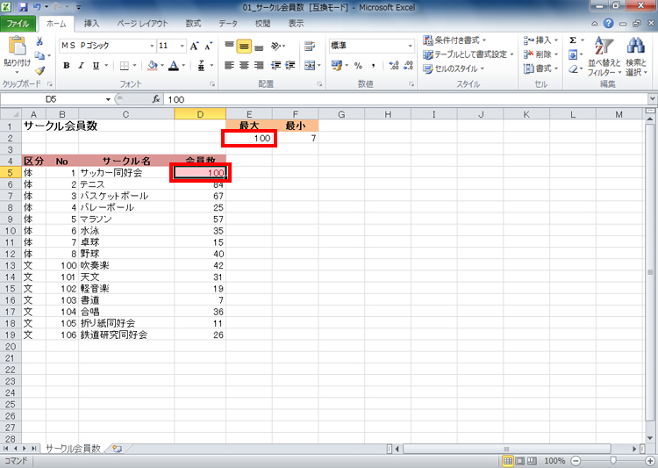Center text horizontally
This screenshot has width=658, height=468.
(244, 66)
